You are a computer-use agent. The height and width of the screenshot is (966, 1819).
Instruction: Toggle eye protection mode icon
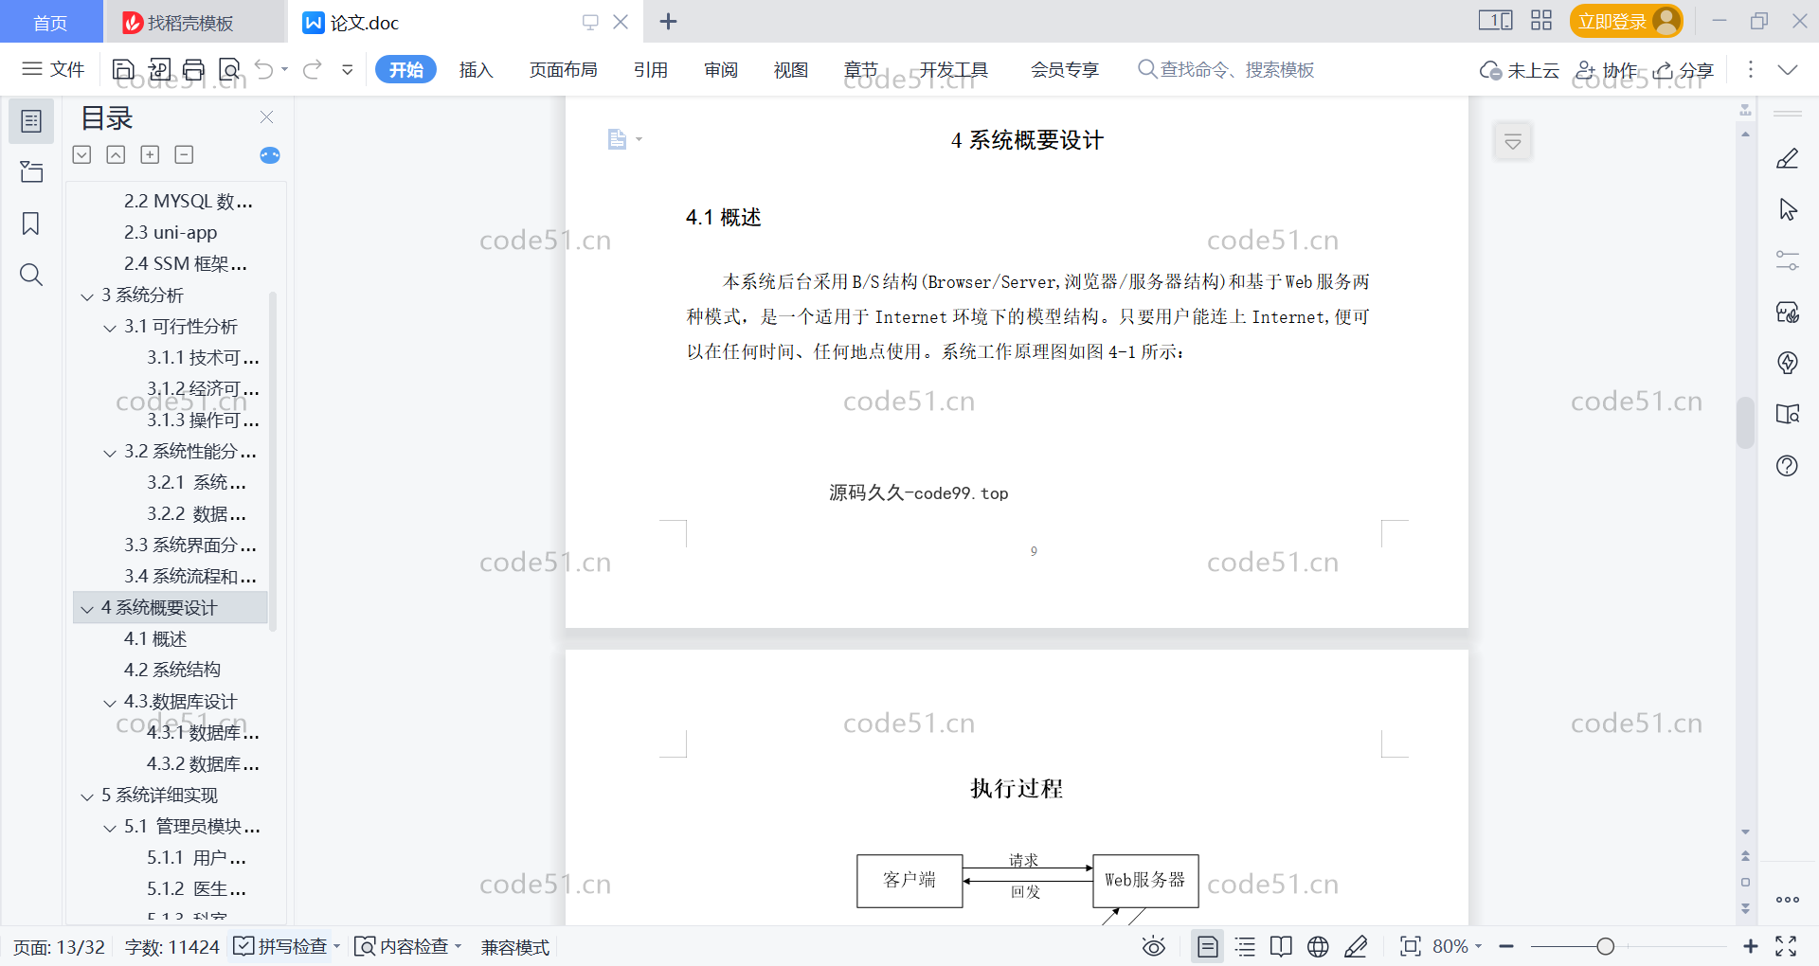click(1153, 946)
